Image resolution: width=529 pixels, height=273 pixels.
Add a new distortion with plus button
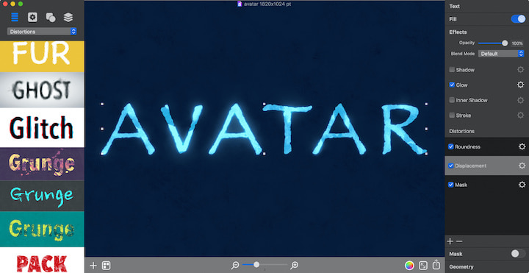(450, 241)
